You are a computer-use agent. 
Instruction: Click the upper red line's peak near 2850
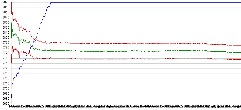point(12,13)
